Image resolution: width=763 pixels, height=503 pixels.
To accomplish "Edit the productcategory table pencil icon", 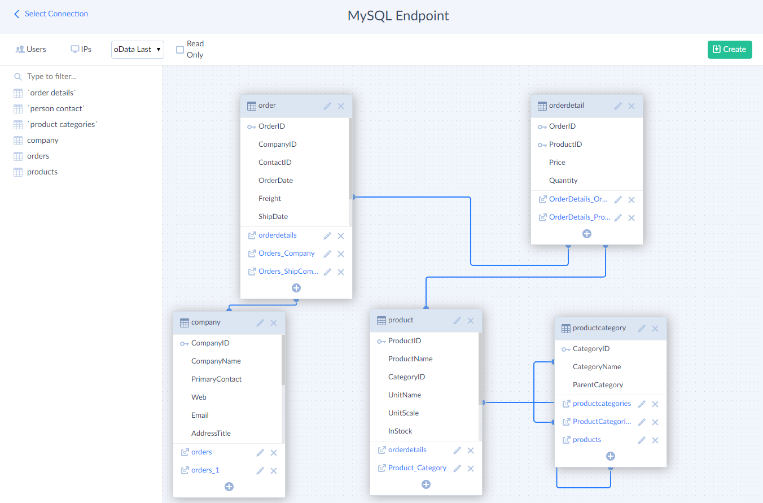I will (641, 328).
